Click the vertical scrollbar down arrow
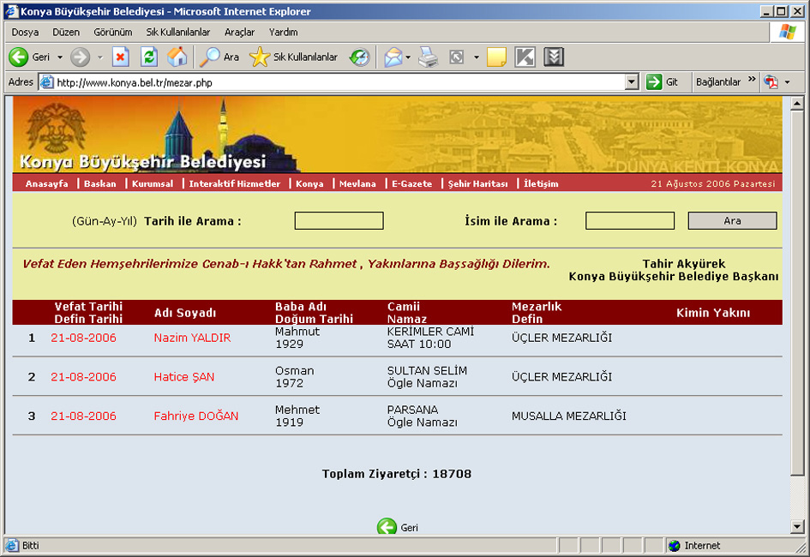 (797, 526)
